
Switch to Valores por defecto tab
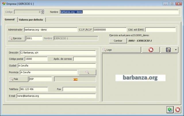[31, 20]
